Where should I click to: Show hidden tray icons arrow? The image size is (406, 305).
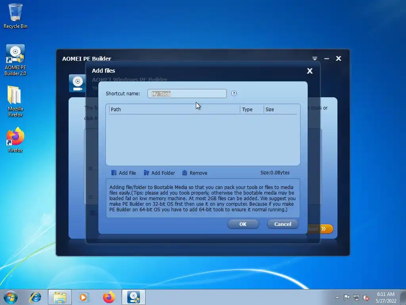[337, 297]
